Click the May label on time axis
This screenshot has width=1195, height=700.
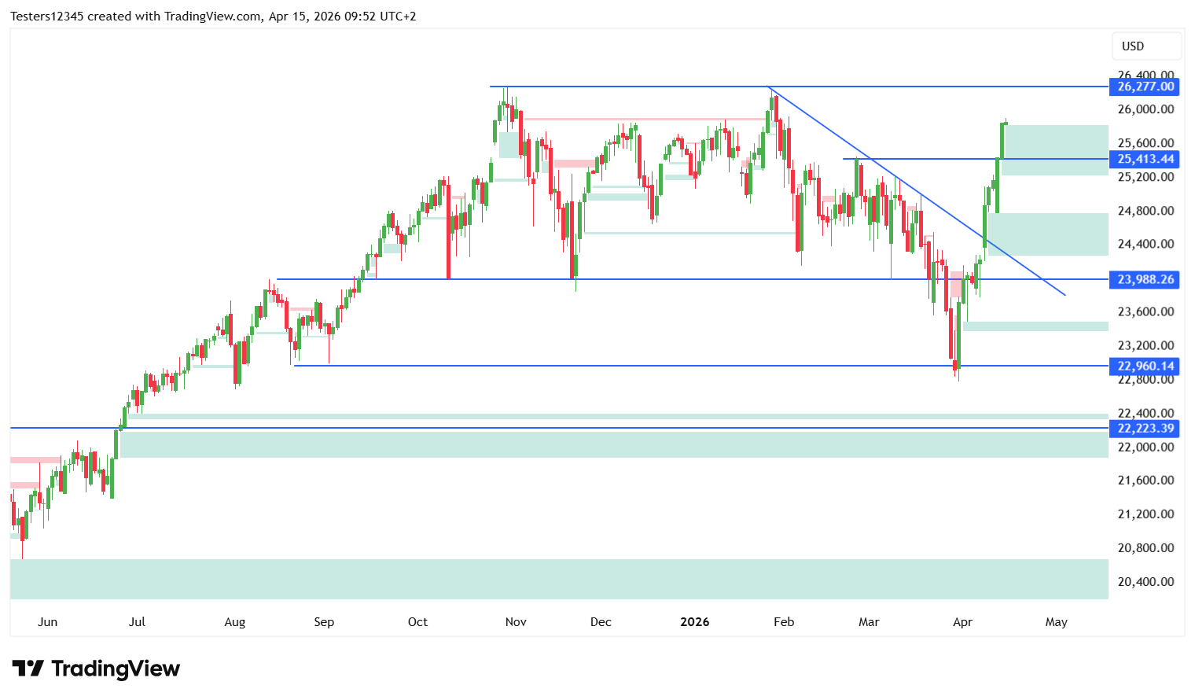coord(1056,622)
